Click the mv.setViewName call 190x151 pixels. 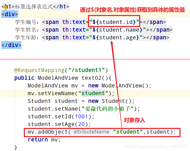(71, 93)
